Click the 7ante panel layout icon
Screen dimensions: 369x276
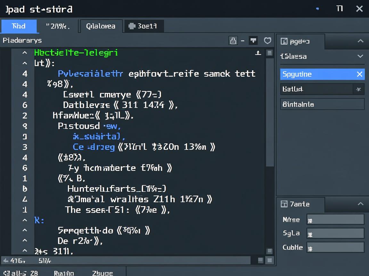pyautogui.click(x=284, y=204)
